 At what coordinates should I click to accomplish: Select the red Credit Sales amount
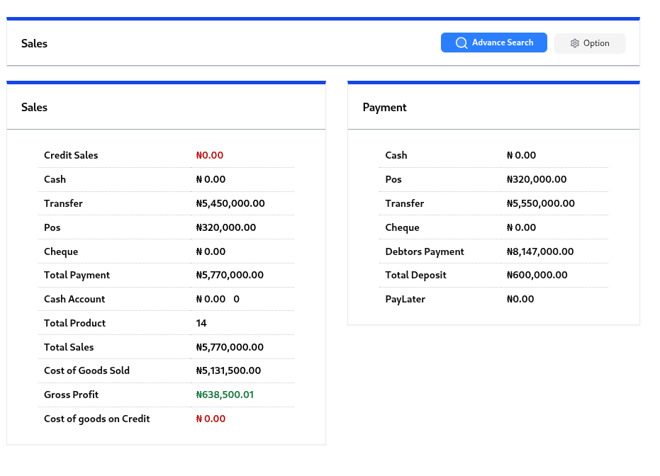(210, 155)
